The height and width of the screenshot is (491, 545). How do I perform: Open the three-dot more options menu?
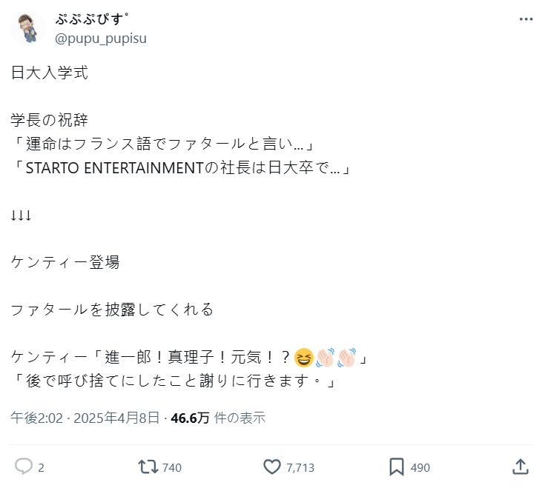tap(526, 19)
